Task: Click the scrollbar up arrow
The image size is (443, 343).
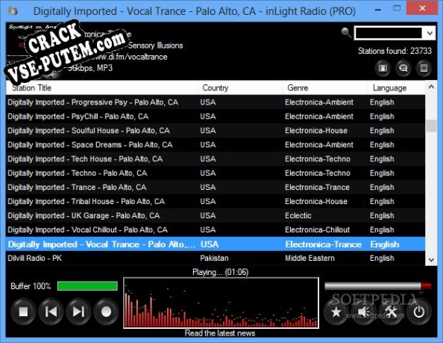Action: [431, 87]
